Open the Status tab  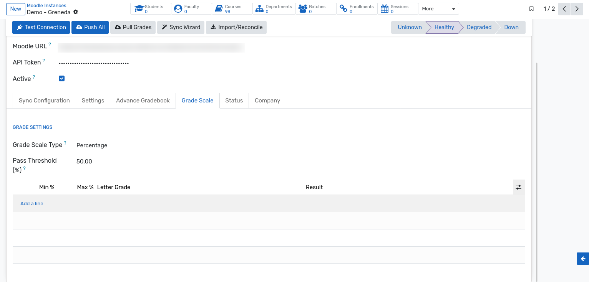[x=234, y=101]
